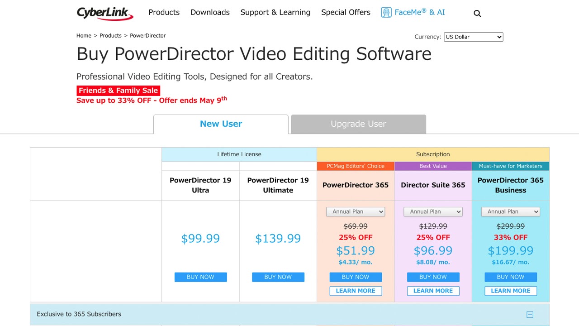Click PowerDirector 19 Ultra column title

tap(200, 185)
